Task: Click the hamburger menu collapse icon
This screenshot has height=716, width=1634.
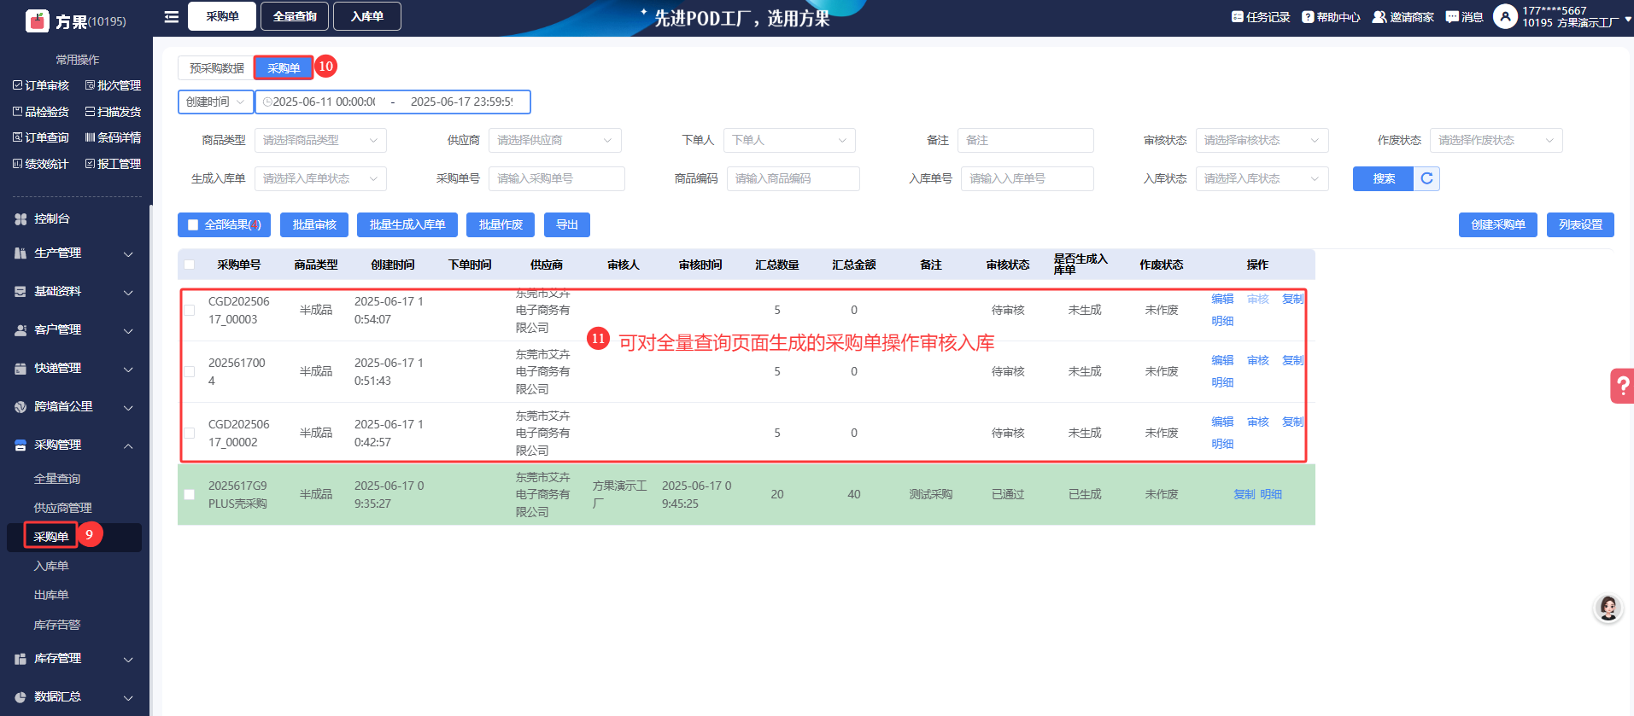Action: tap(172, 17)
